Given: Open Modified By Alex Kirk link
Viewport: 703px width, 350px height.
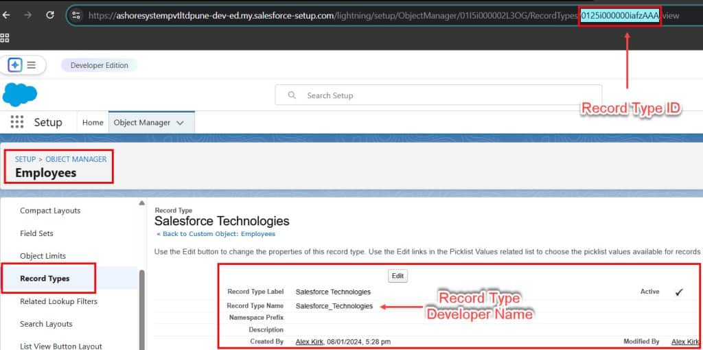Looking at the screenshot, I should (x=686, y=342).
